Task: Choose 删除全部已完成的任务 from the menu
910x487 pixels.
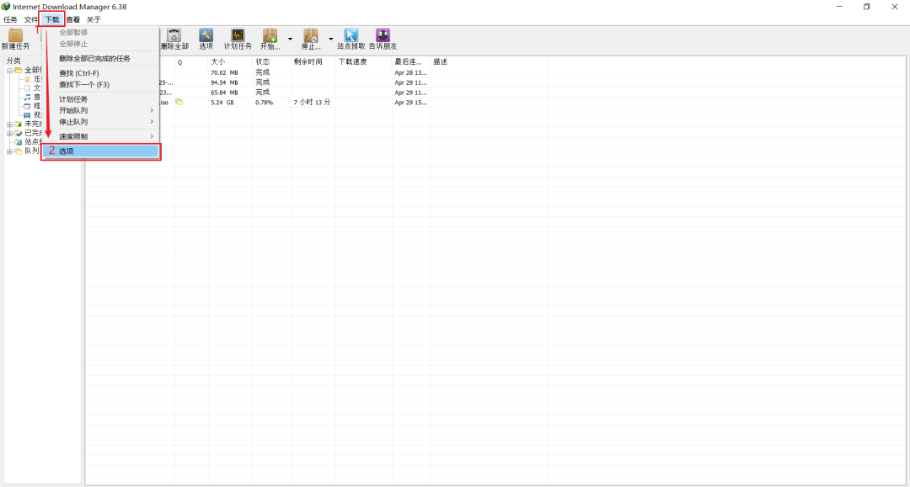Action: pyautogui.click(x=94, y=58)
